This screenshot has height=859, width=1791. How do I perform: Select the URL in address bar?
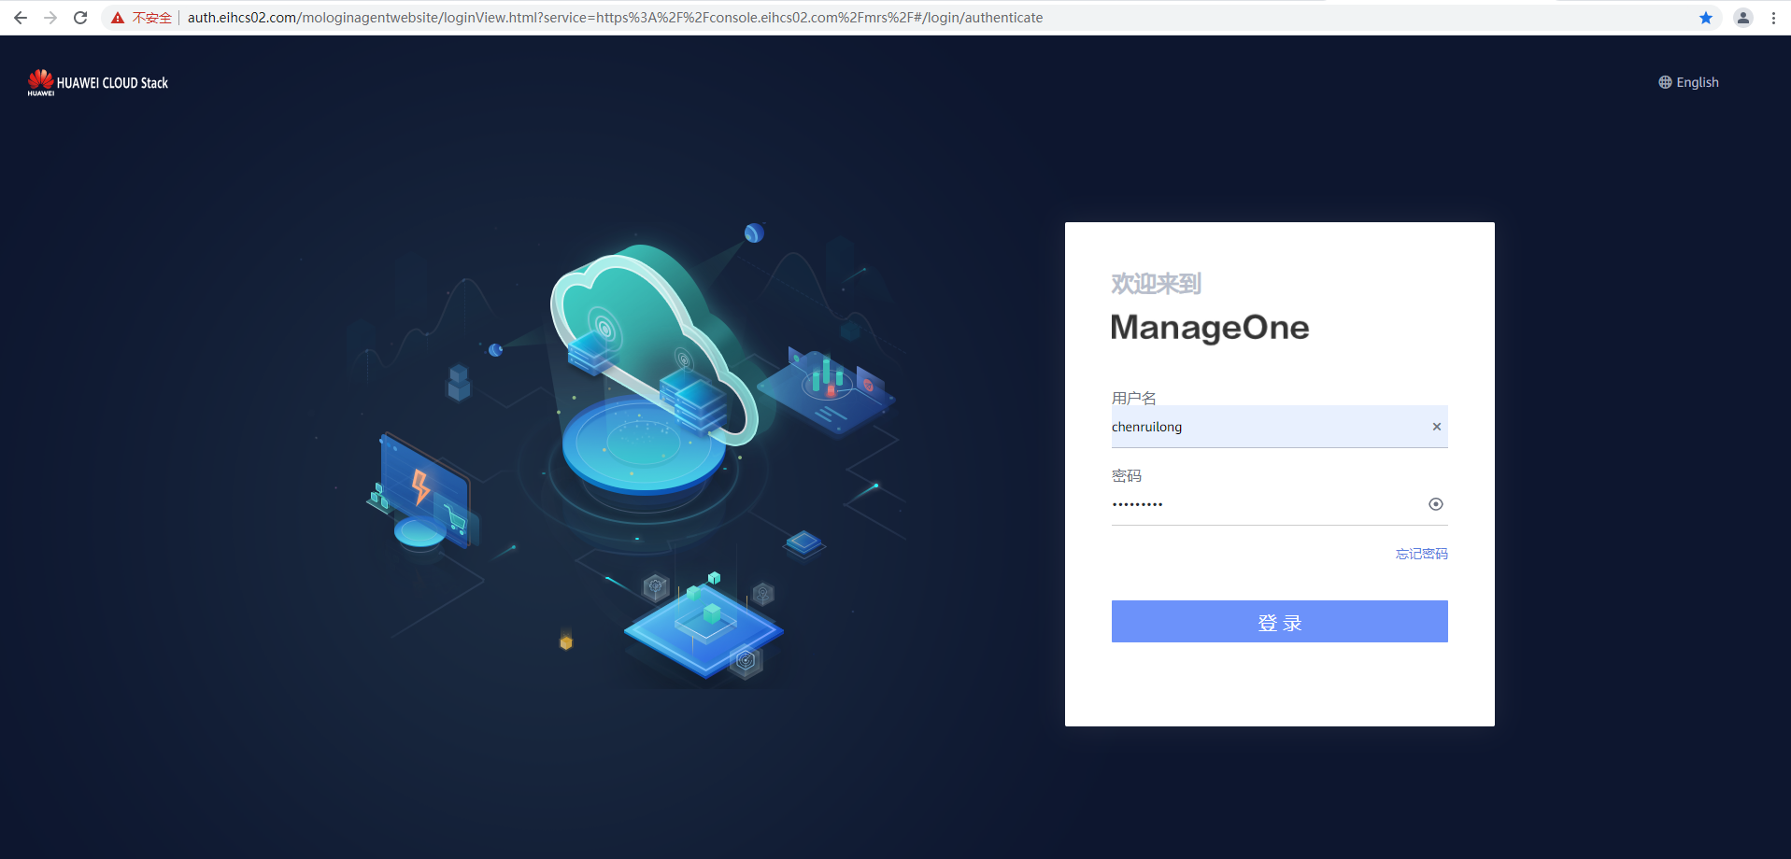615,18
